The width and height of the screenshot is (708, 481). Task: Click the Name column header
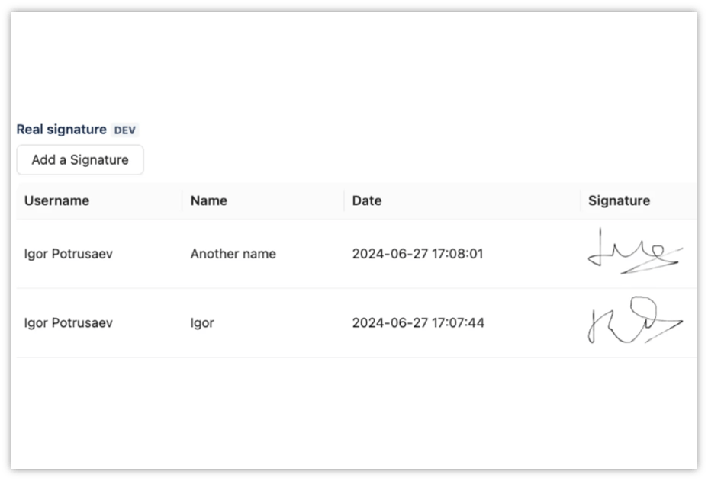[x=208, y=200]
